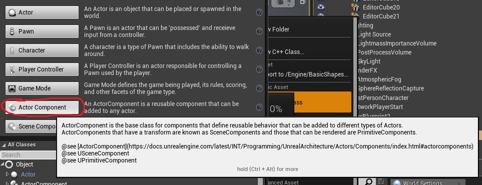Viewport: 482px width, 185px height.
Task: Select EditorCube21 in World Outliner
Action: (381, 16)
